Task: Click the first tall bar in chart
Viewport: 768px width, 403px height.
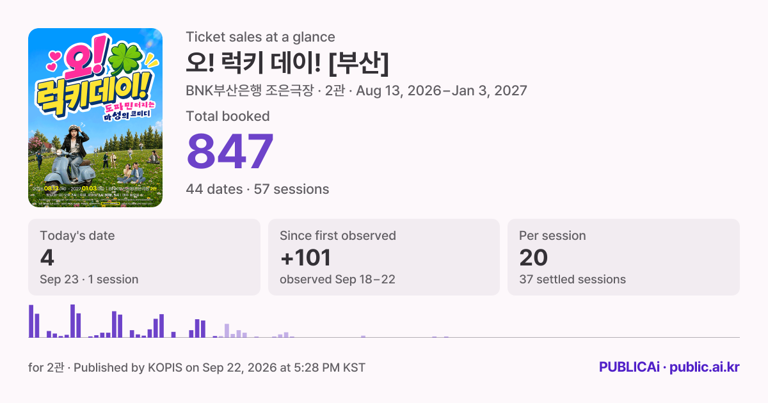Action: 31,321
